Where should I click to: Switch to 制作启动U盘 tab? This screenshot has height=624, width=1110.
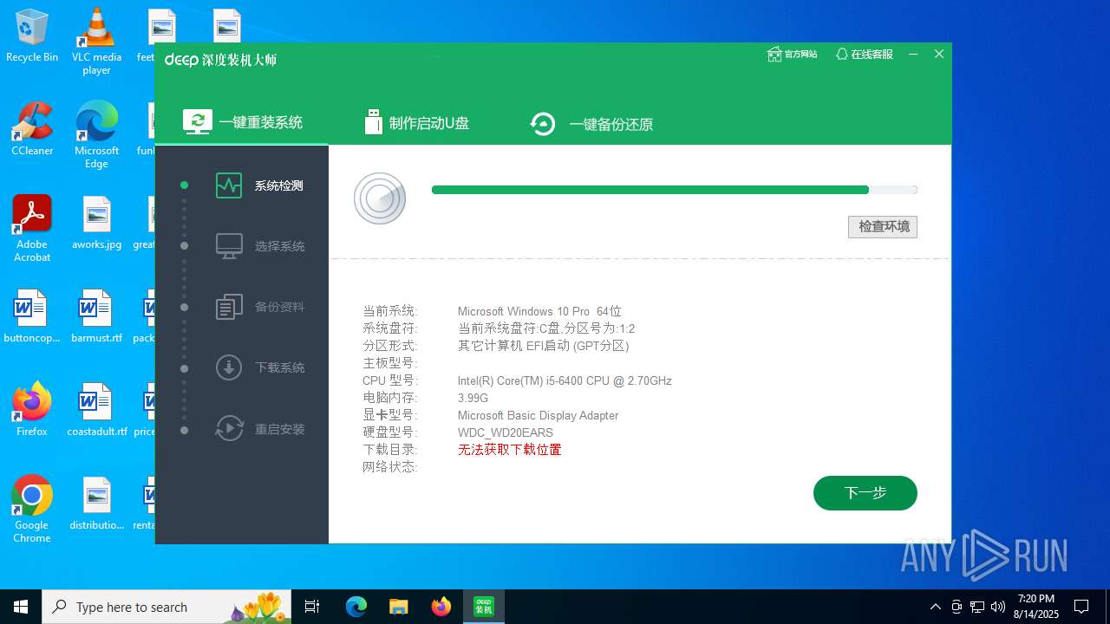tap(417, 123)
